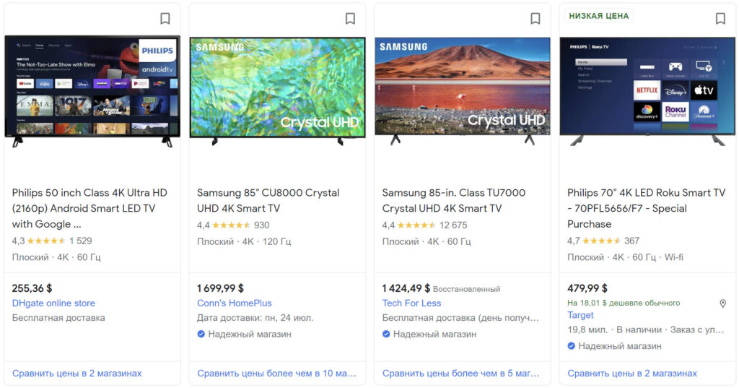
Task: Save the Samsung 85" CU8000 listing
Action: point(350,19)
